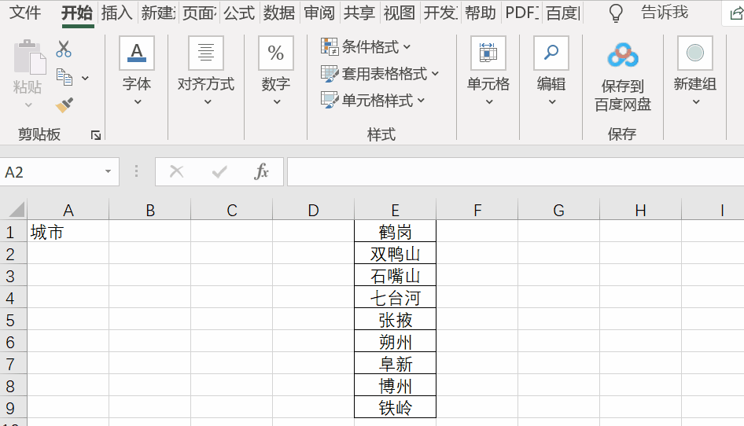Select cell containing 七台河
This screenshot has height=426, width=744.
[x=395, y=297]
